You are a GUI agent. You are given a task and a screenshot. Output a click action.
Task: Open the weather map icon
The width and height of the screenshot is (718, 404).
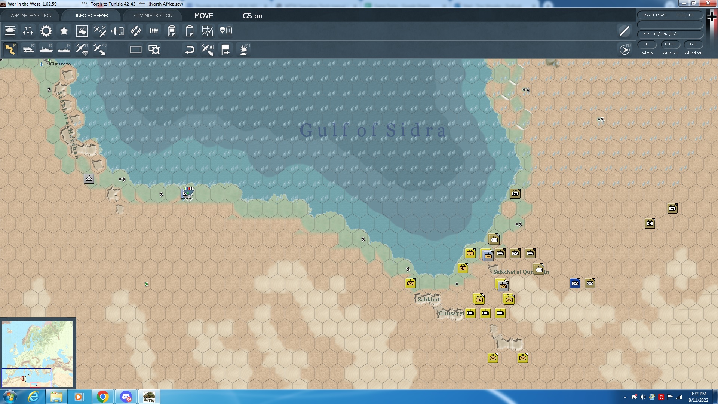pyautogui.click(x=82, y=31)
